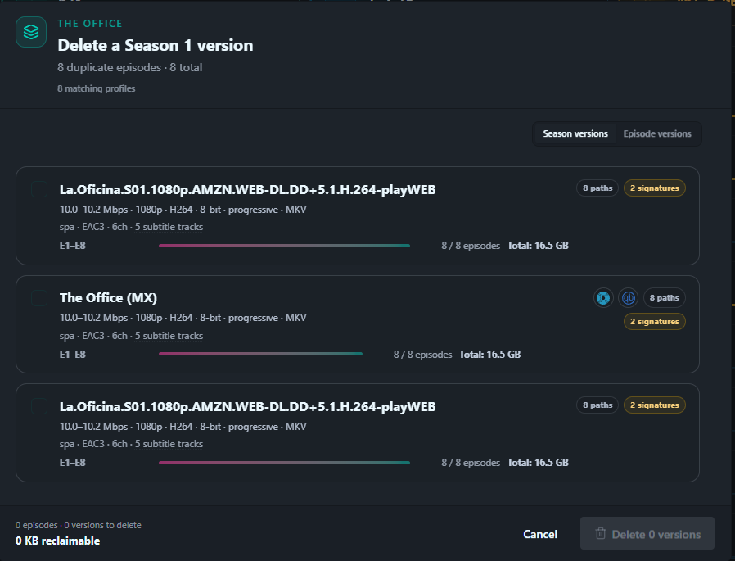The image size is (735, 561).
Task: Click the Sonarr icon on The Office (MX) card
Action: coord(603,298)
